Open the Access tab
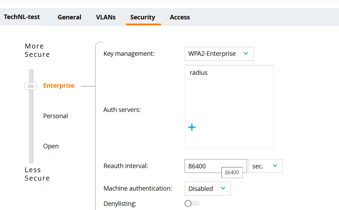The image size is (339, 210). tap(180, 17)
